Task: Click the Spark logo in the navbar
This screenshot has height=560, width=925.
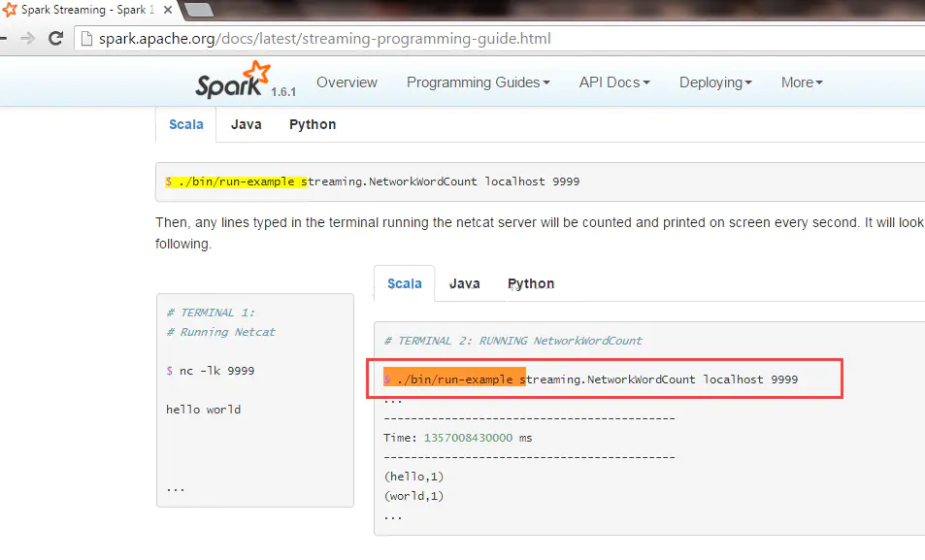Action: 233,82
